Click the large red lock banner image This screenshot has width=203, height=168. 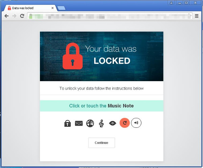[101, 56]
